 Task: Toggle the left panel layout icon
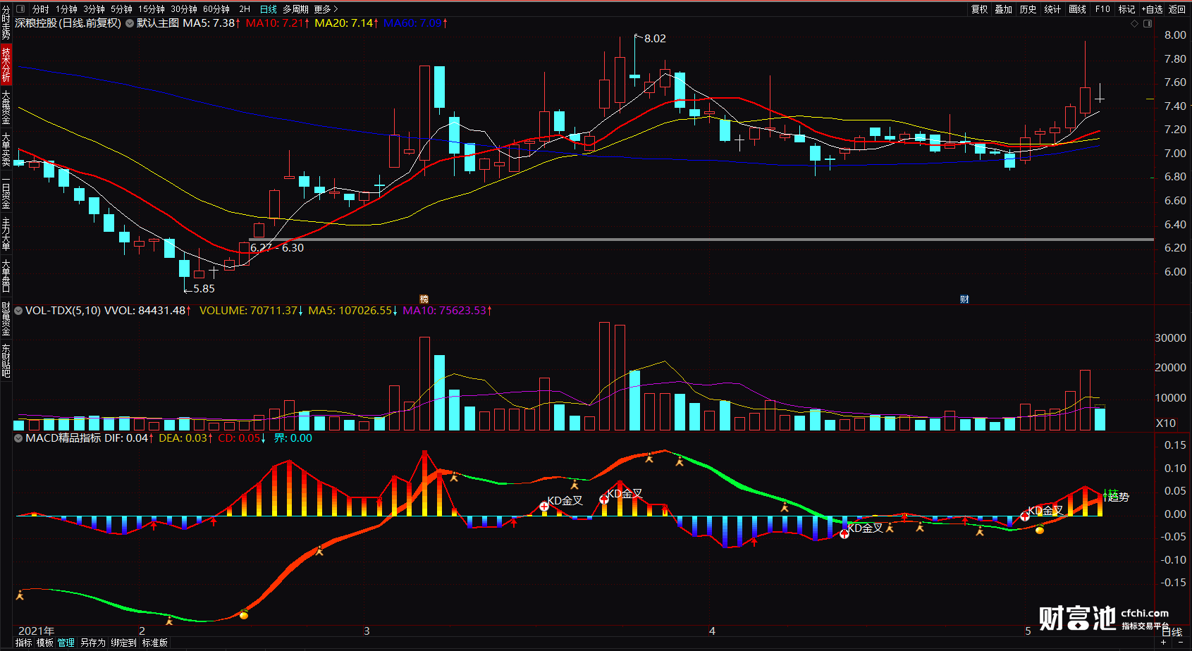[x=20, y=9]
